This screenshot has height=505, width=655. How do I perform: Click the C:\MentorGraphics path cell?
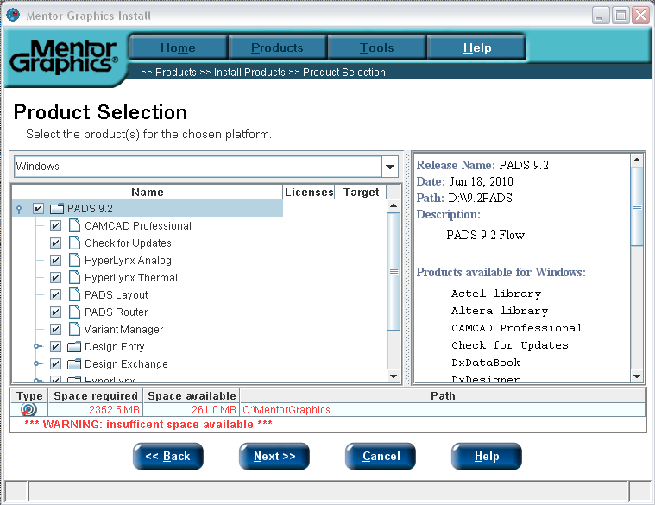click(443, 410)
